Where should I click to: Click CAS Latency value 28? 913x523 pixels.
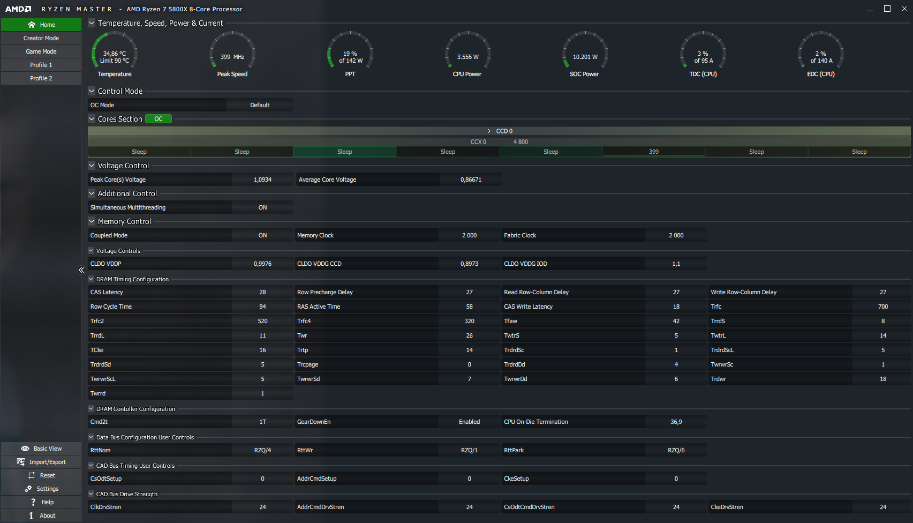pos(262,292)
